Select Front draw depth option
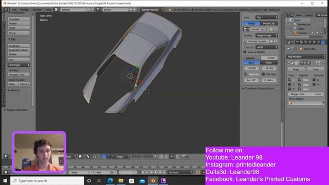The image size is (329, 185). click(x=269, y=63)
